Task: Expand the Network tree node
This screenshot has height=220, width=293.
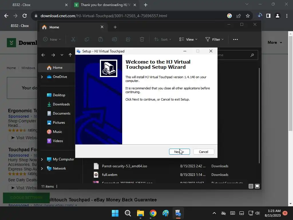Action: click(42, 168)
